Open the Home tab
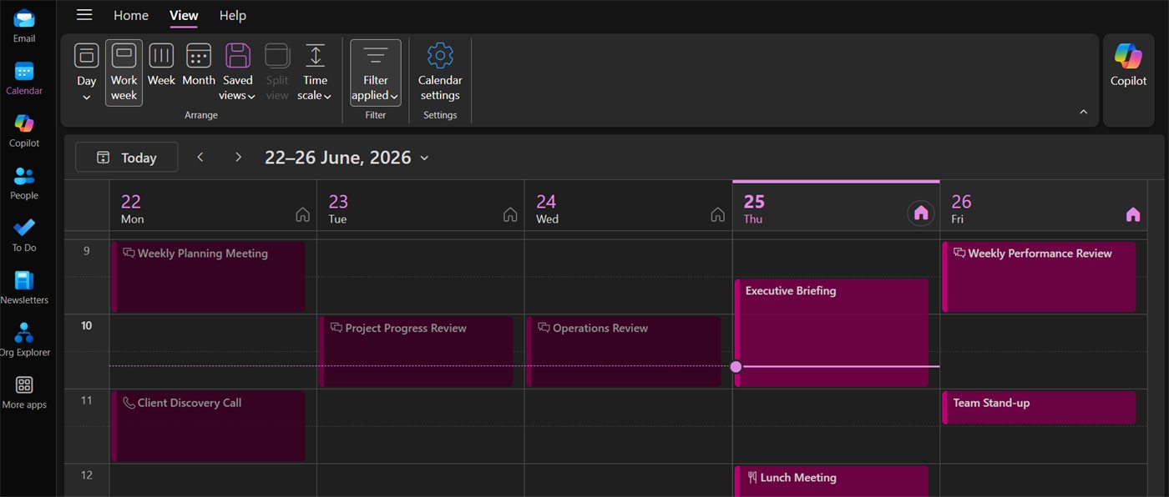 [x=131, y=15]
